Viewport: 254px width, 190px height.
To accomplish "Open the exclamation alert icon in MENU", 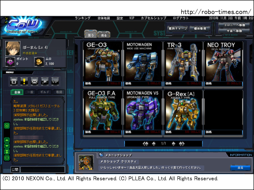I will tap(24, 81).
